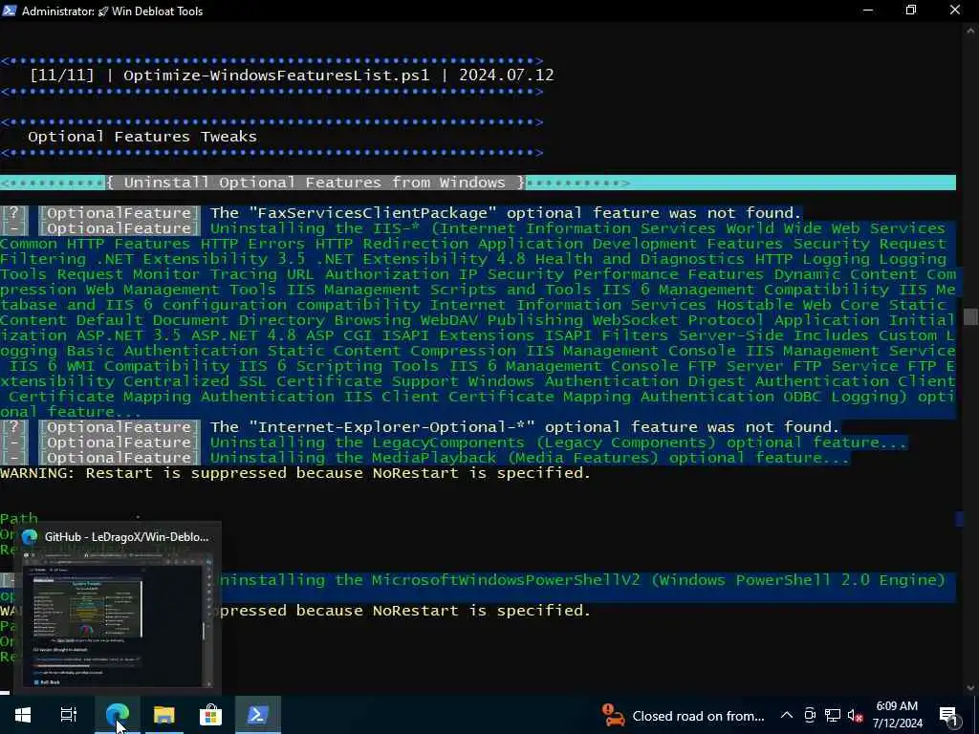Viewport: 979px width, 734px height.
Task: Launch Microsoft Store from the taskbar
Action: click(x=211, y=715)
